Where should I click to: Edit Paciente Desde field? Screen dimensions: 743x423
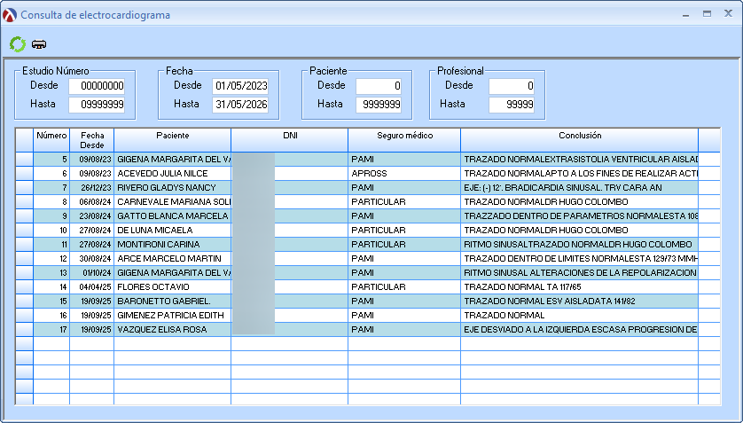(379, 86)
